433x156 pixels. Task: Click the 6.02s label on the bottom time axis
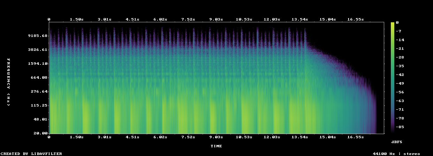(161, 137)
